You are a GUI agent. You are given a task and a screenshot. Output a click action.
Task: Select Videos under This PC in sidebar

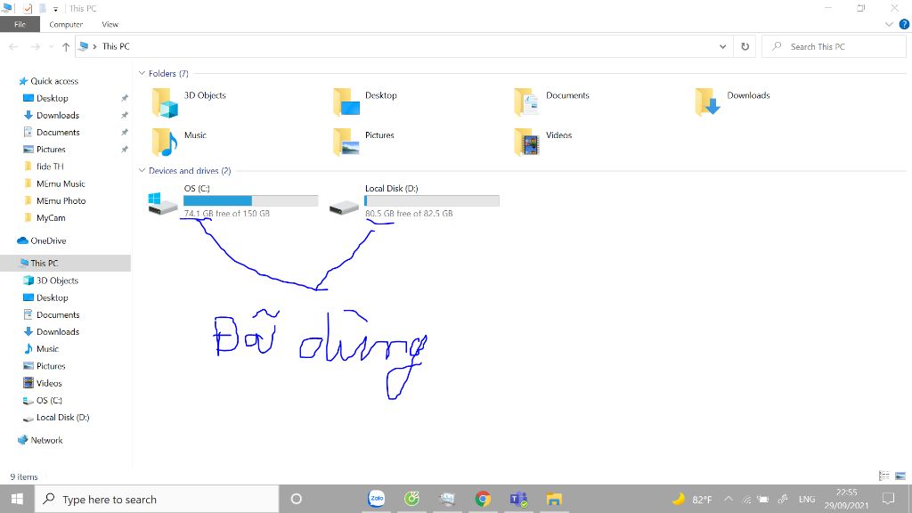(49, 383)
